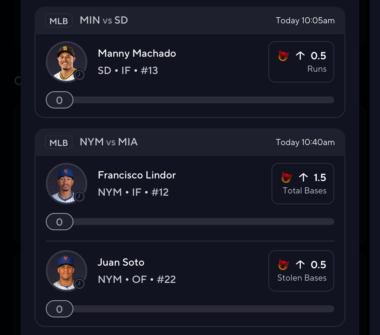This screenshot has width=380, height=335.
Task: Click the Juan Soto player name
Action: pyautogui.click(x=121, y=262)
